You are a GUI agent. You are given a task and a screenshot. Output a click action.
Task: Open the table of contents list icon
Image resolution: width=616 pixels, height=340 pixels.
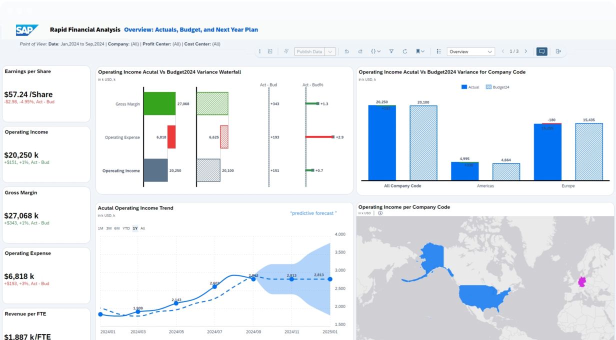coord(438,51)
